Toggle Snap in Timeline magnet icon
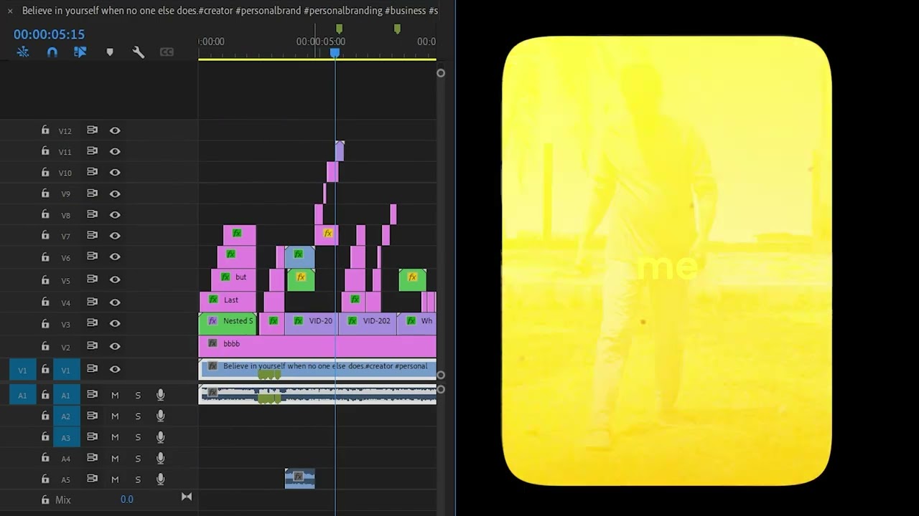 52,52
